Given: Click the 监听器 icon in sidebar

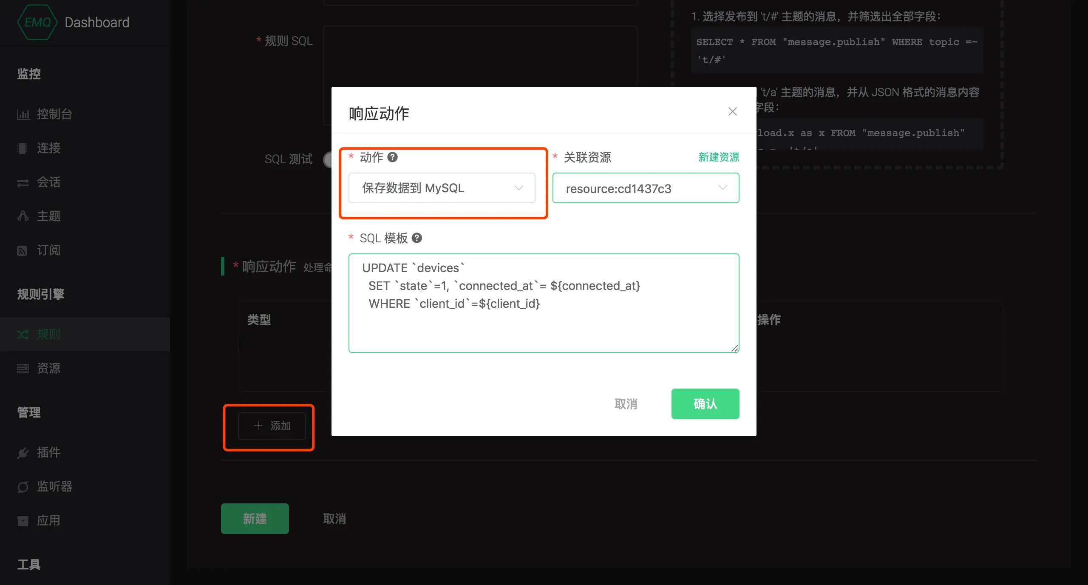Looking at the screenshot, I should (23, 487).
